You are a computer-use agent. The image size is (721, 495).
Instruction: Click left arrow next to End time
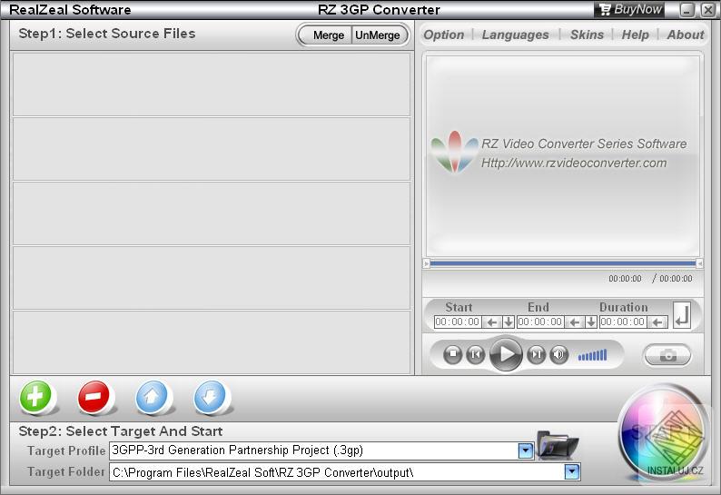pyautogui.click(x=574, y=322)
